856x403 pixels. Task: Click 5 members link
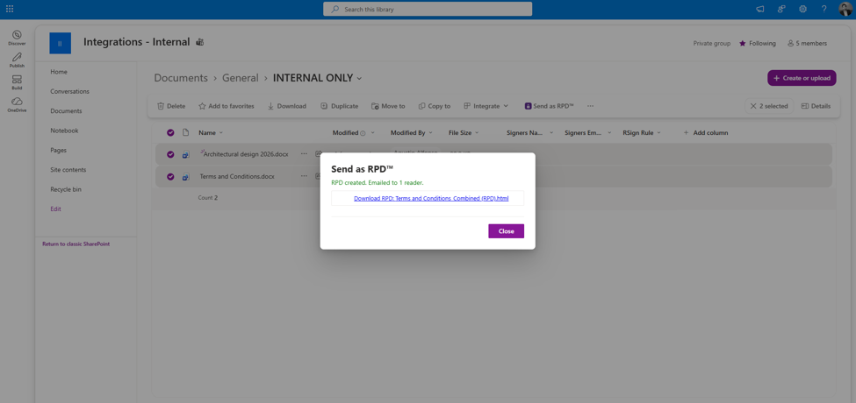point(807,44)
